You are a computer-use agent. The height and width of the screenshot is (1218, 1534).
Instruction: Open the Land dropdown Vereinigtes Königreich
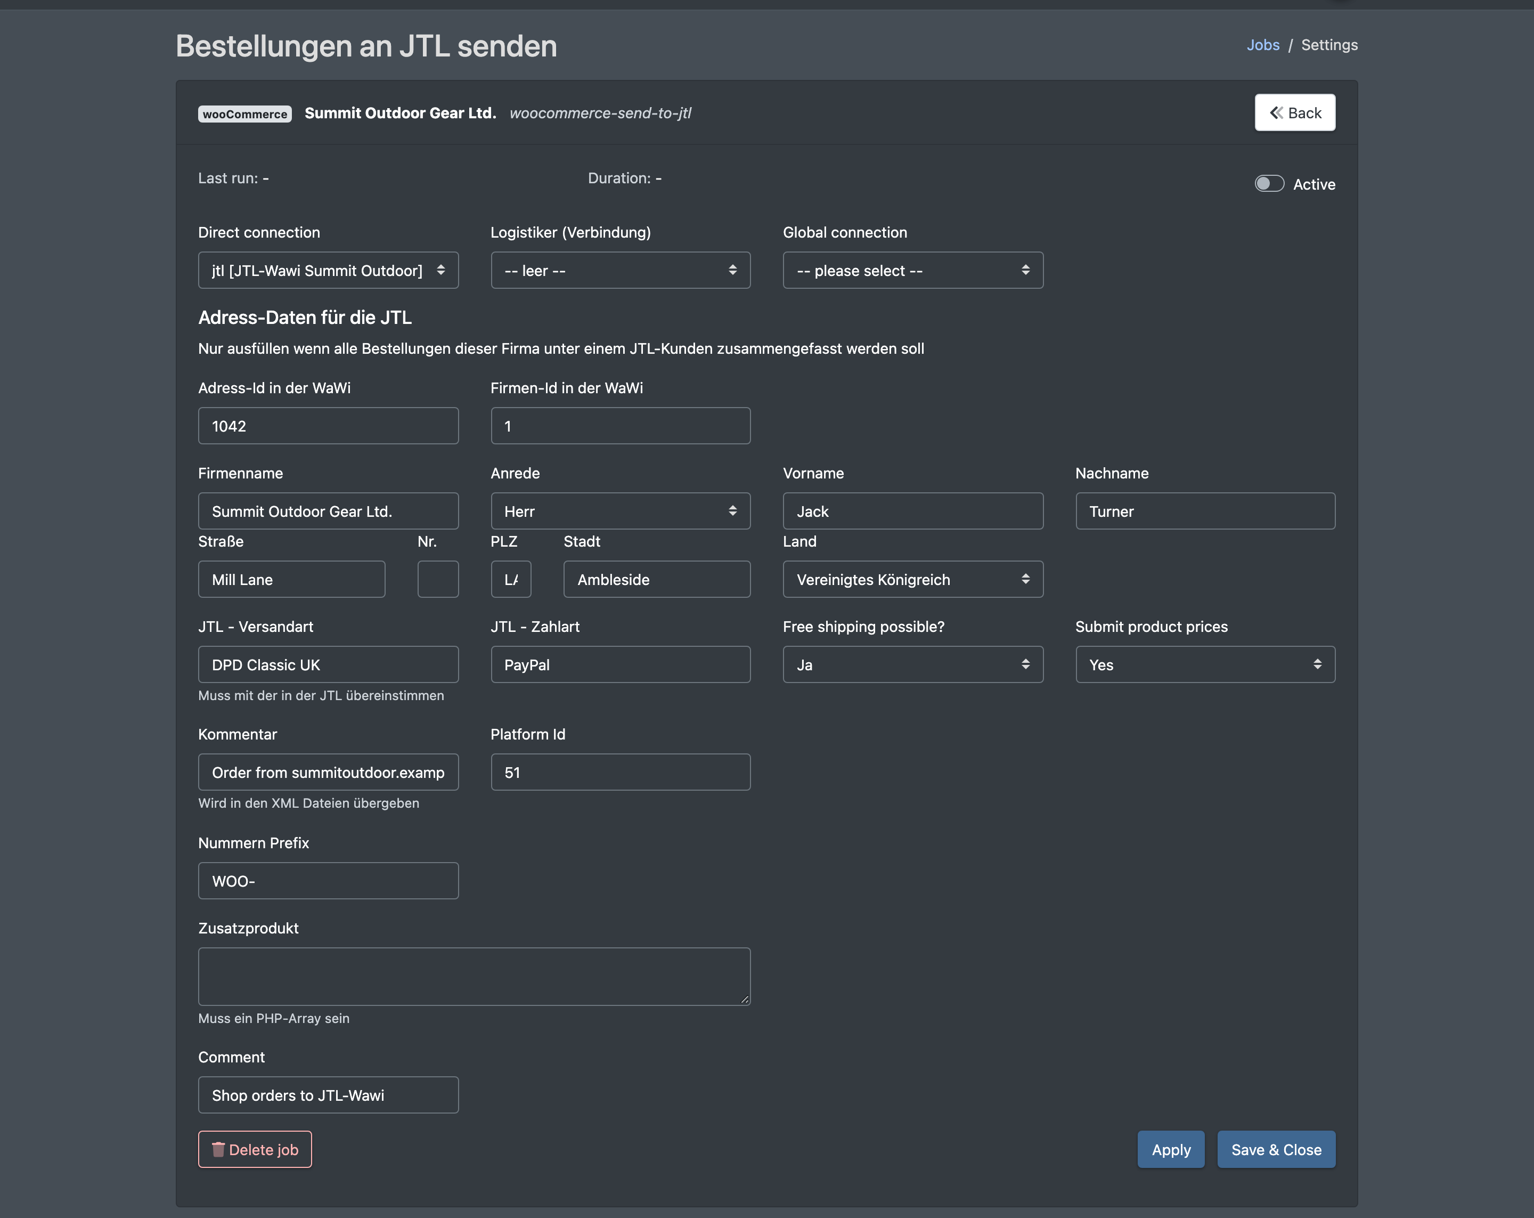tap(913, 580)
